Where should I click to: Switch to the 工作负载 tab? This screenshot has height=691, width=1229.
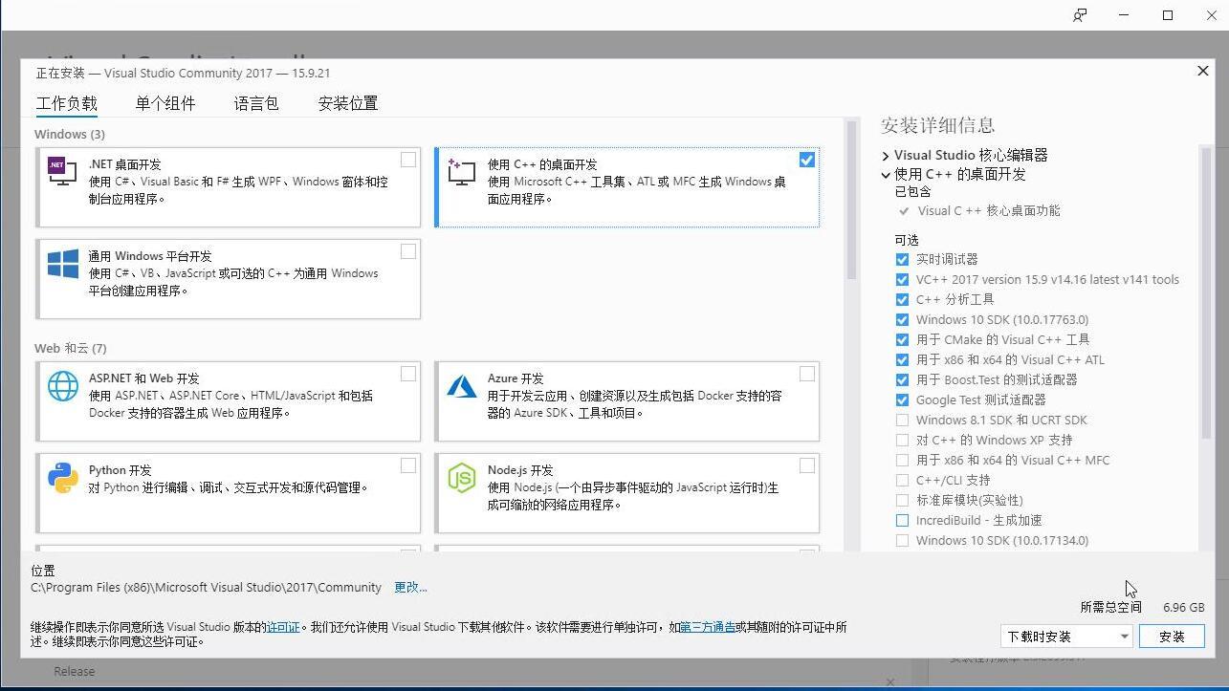tap(67, 103)
